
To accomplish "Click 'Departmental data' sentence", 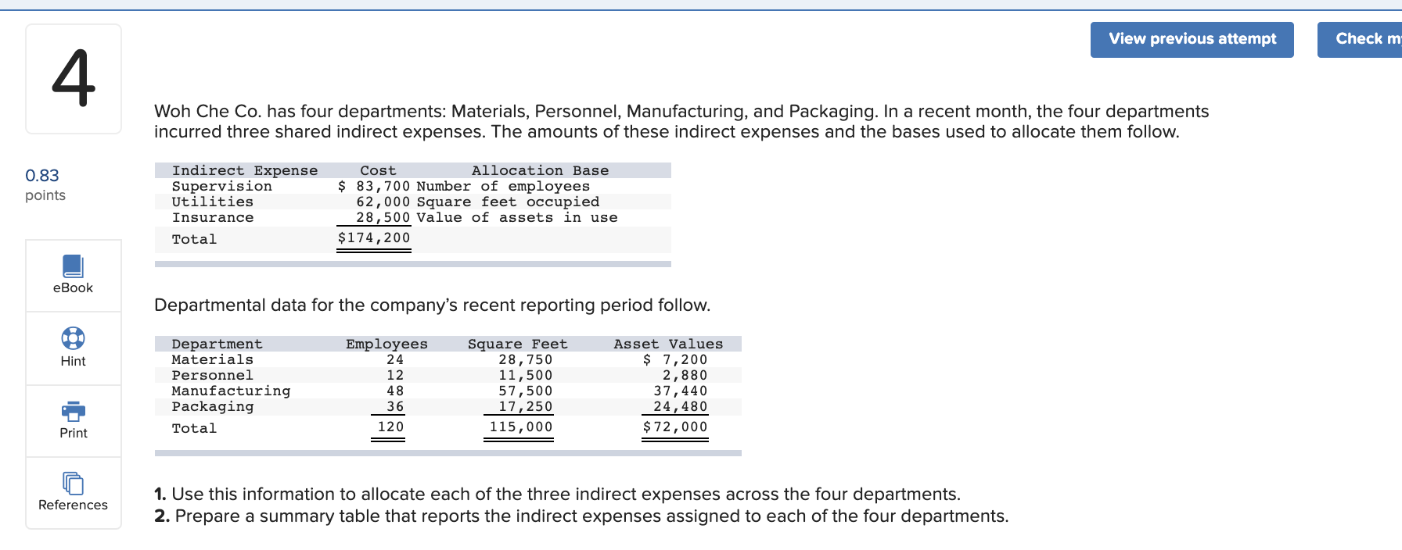I will (433, 305).
